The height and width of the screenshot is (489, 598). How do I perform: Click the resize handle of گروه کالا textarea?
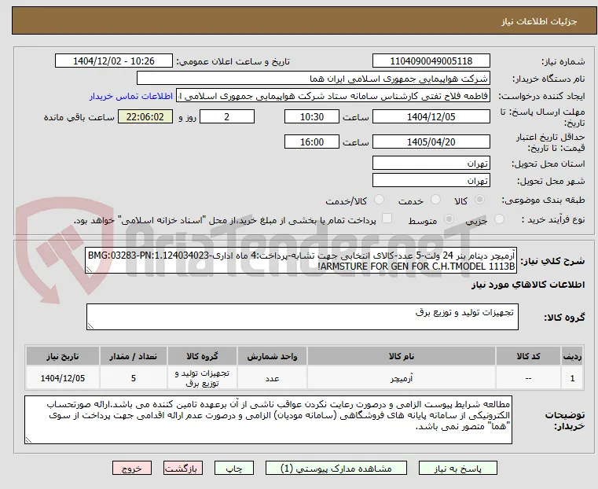point(91,326)
